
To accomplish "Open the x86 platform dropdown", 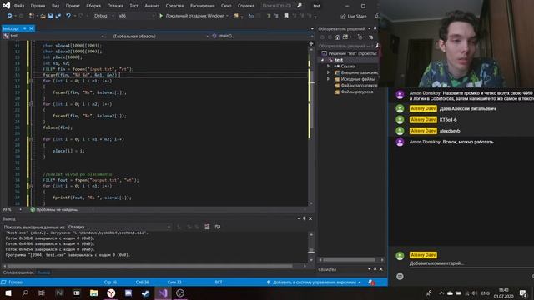I will (x=136, y=16).
